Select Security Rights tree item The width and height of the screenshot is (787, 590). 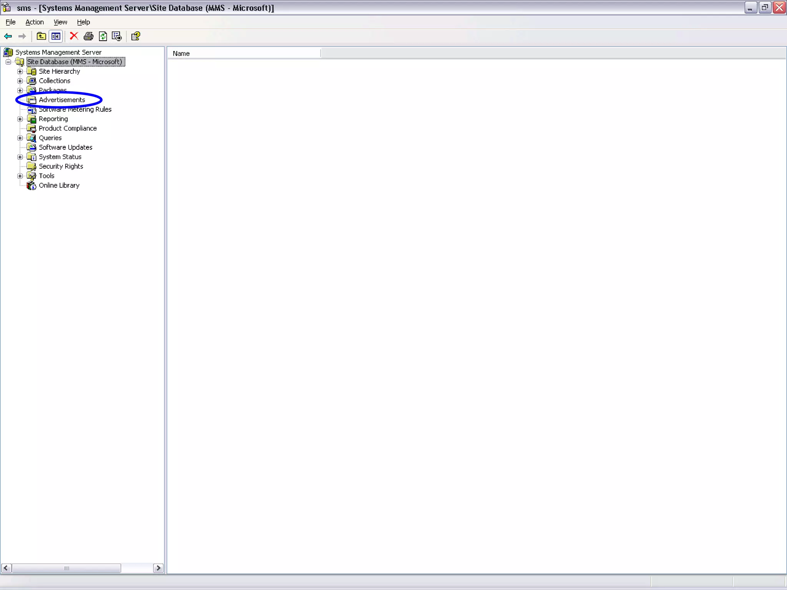point(61,166)
